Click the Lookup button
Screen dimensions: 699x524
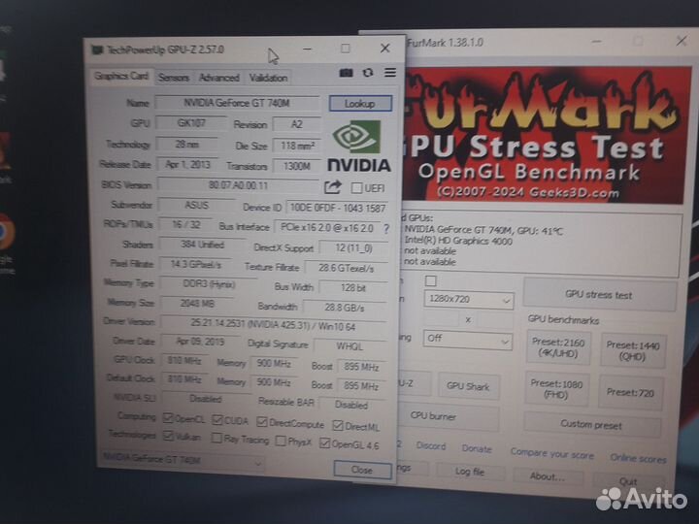(x=360, y=104)
